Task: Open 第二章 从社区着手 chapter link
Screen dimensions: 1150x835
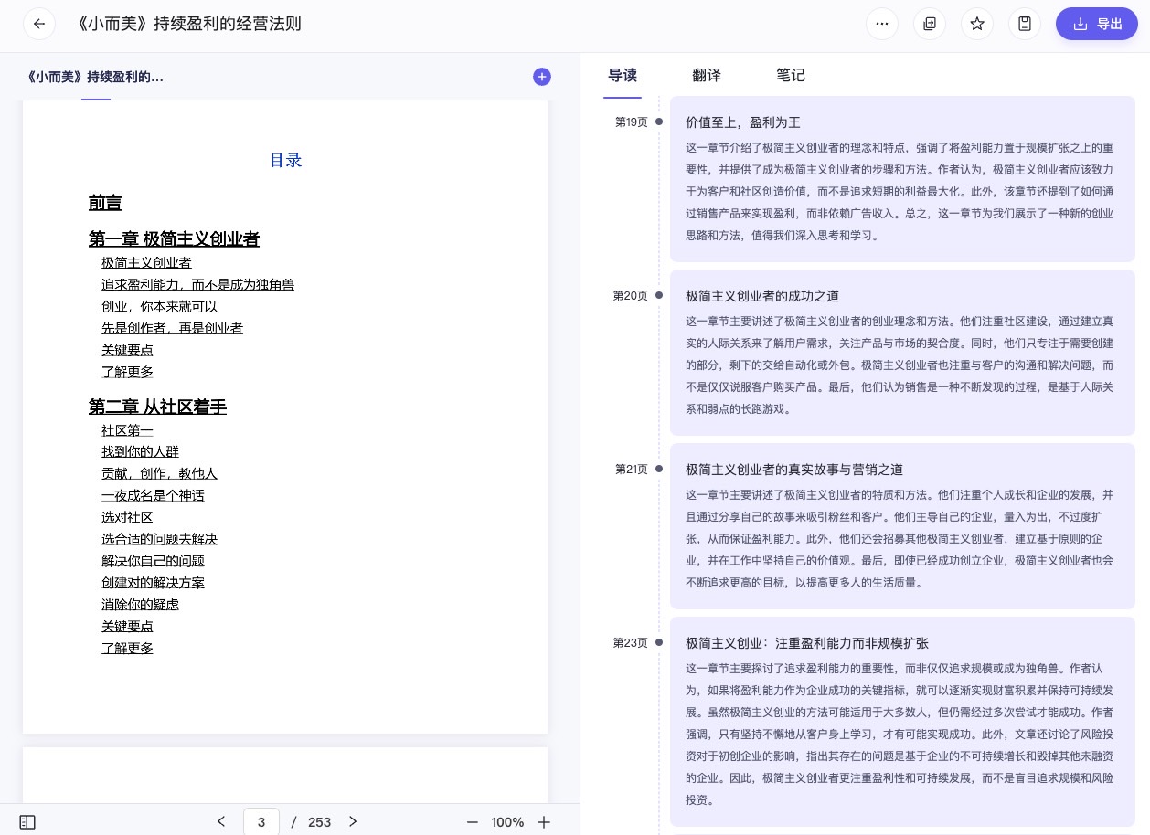Action: (x=157, y=407)
